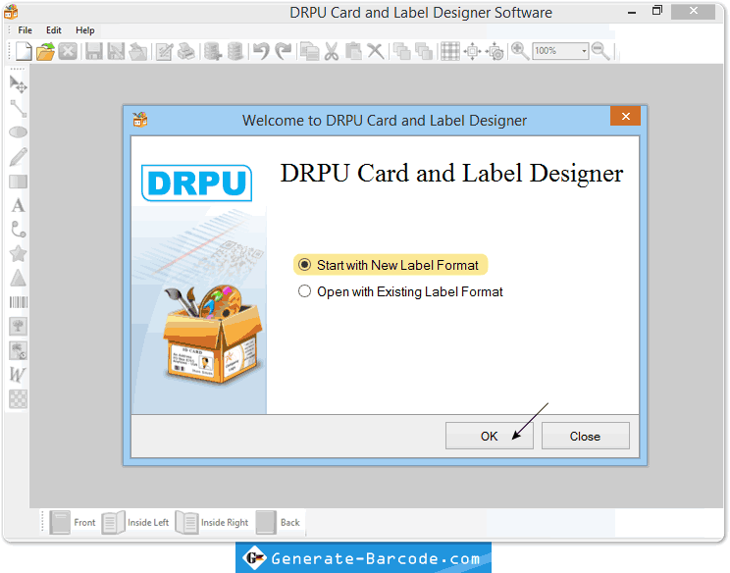Click the redo arrow icon
The image size is (730, 573).
(x=283, y=51)
